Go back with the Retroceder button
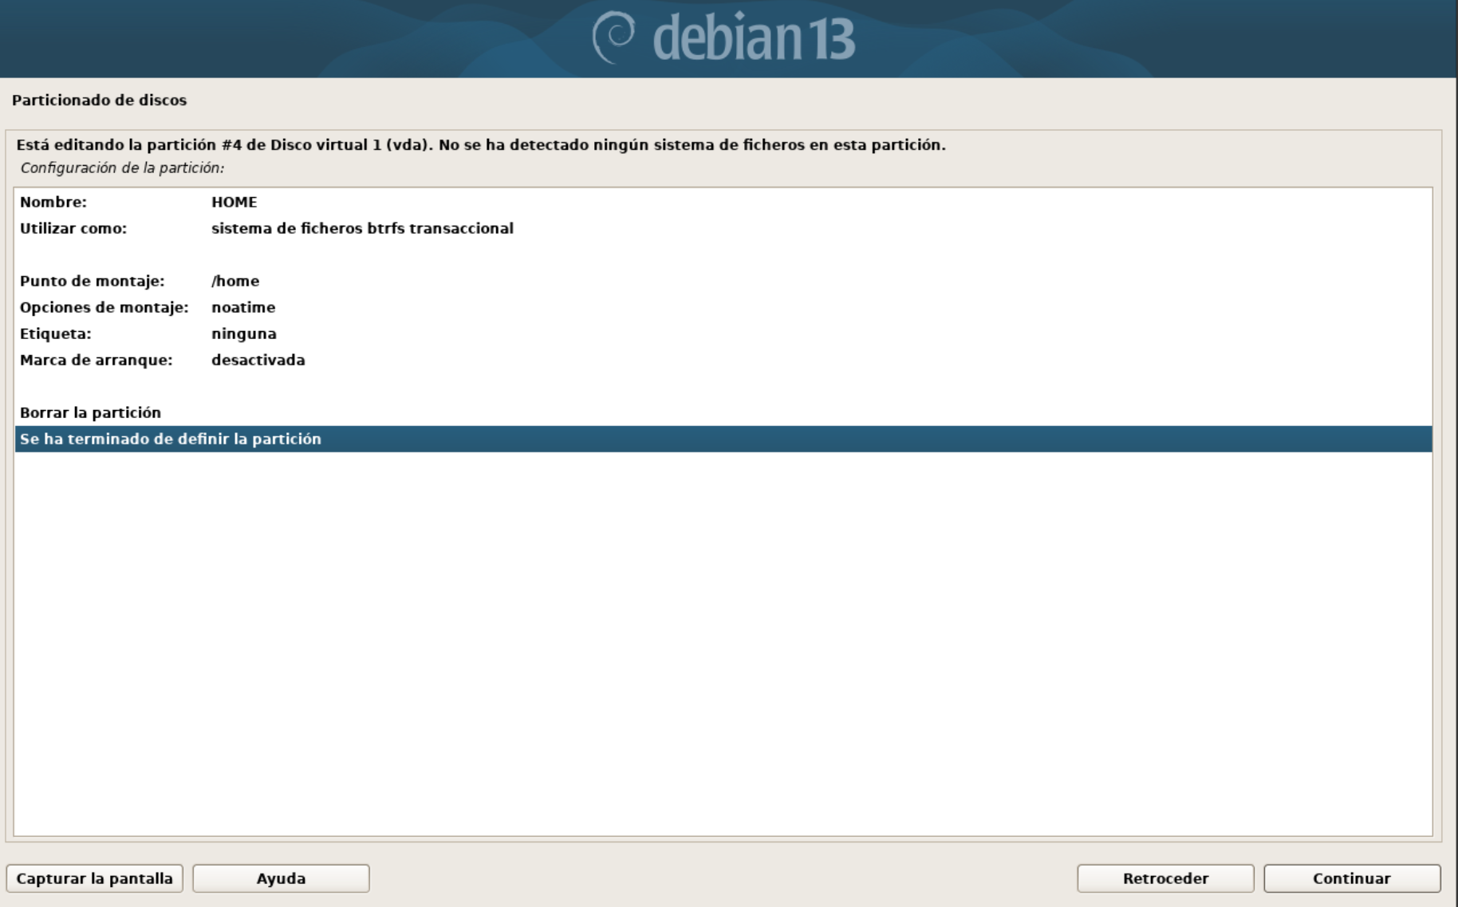The height and width of the screenshot is (907, 1458). (1165, 878)
